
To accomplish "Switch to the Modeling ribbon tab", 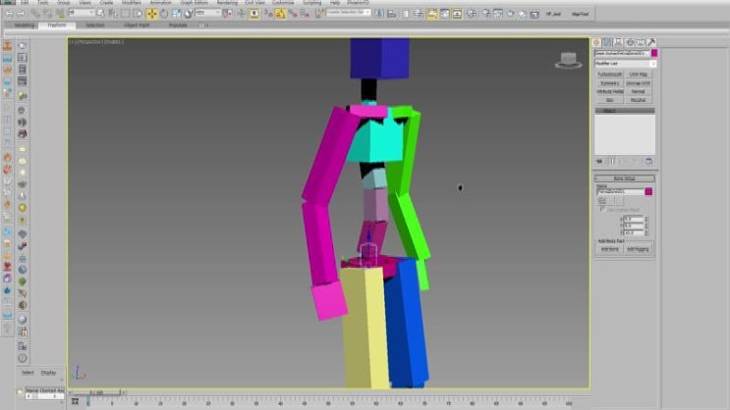I will coord(25,26).
